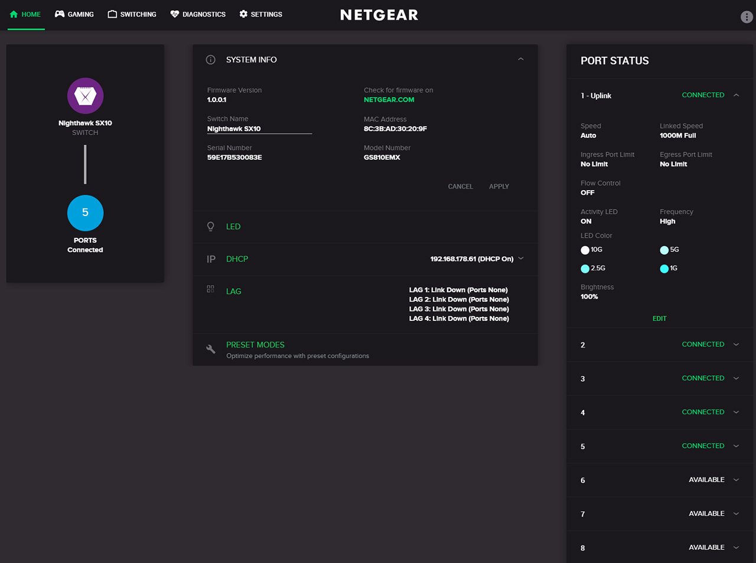Switch to the Switching tab

132,14
